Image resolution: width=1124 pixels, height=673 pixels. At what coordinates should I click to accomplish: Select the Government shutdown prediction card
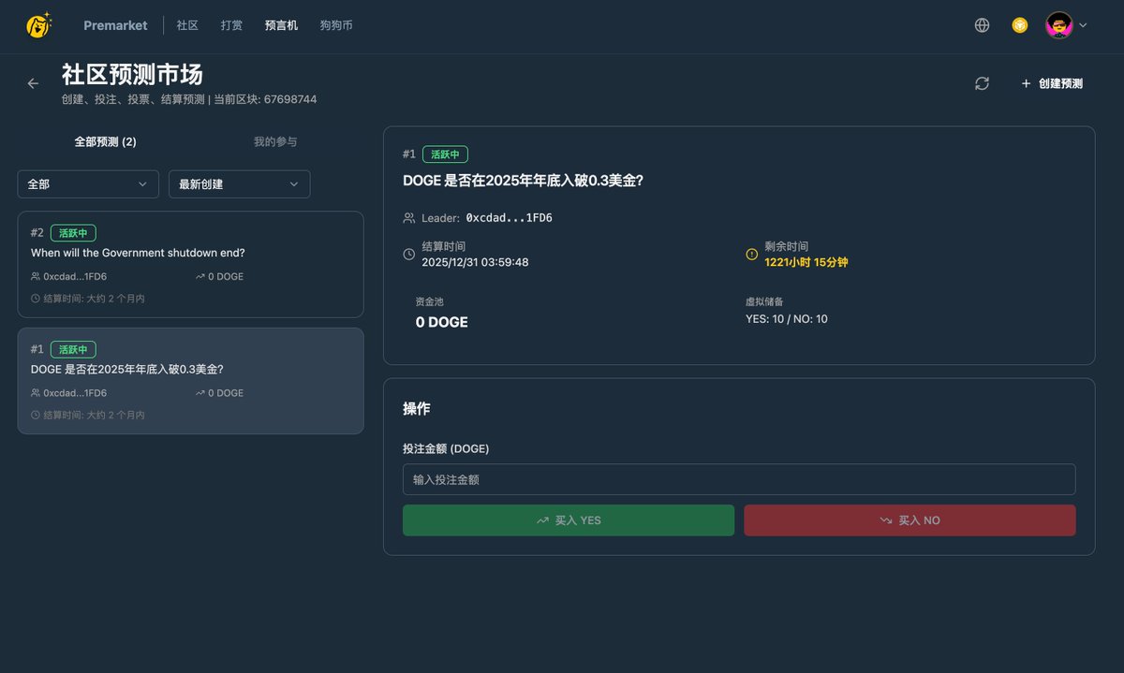click(190, 265)
